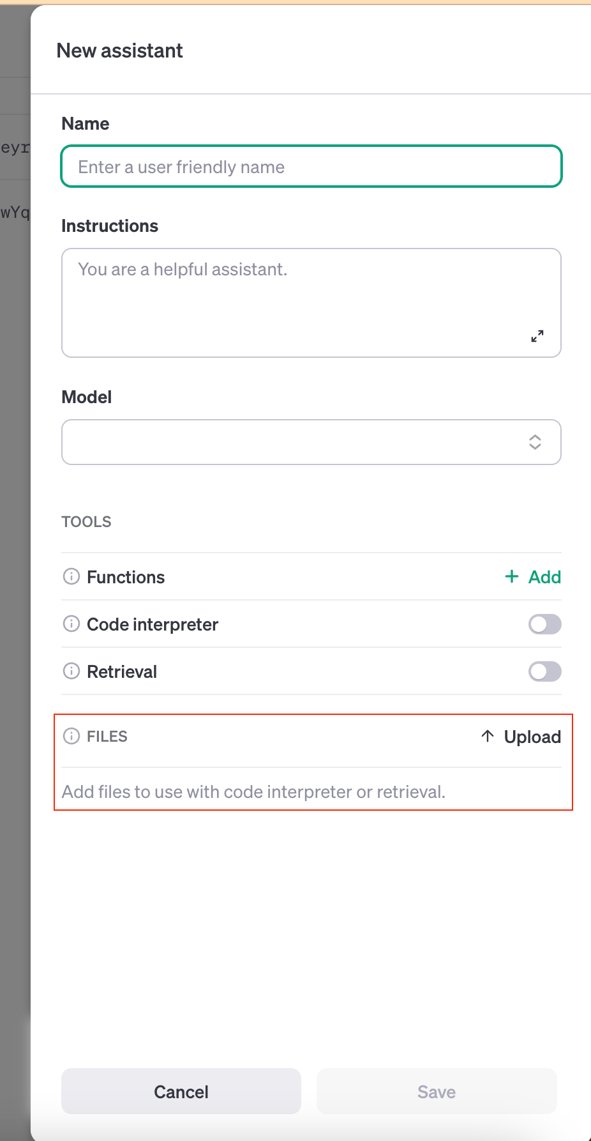Click the "Code interpreter" label text

(x=153, y=624)
